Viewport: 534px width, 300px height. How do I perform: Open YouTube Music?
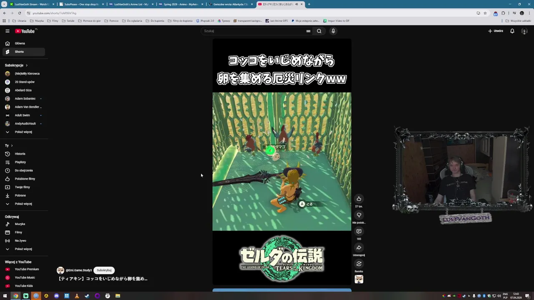(x=23, y=277)
